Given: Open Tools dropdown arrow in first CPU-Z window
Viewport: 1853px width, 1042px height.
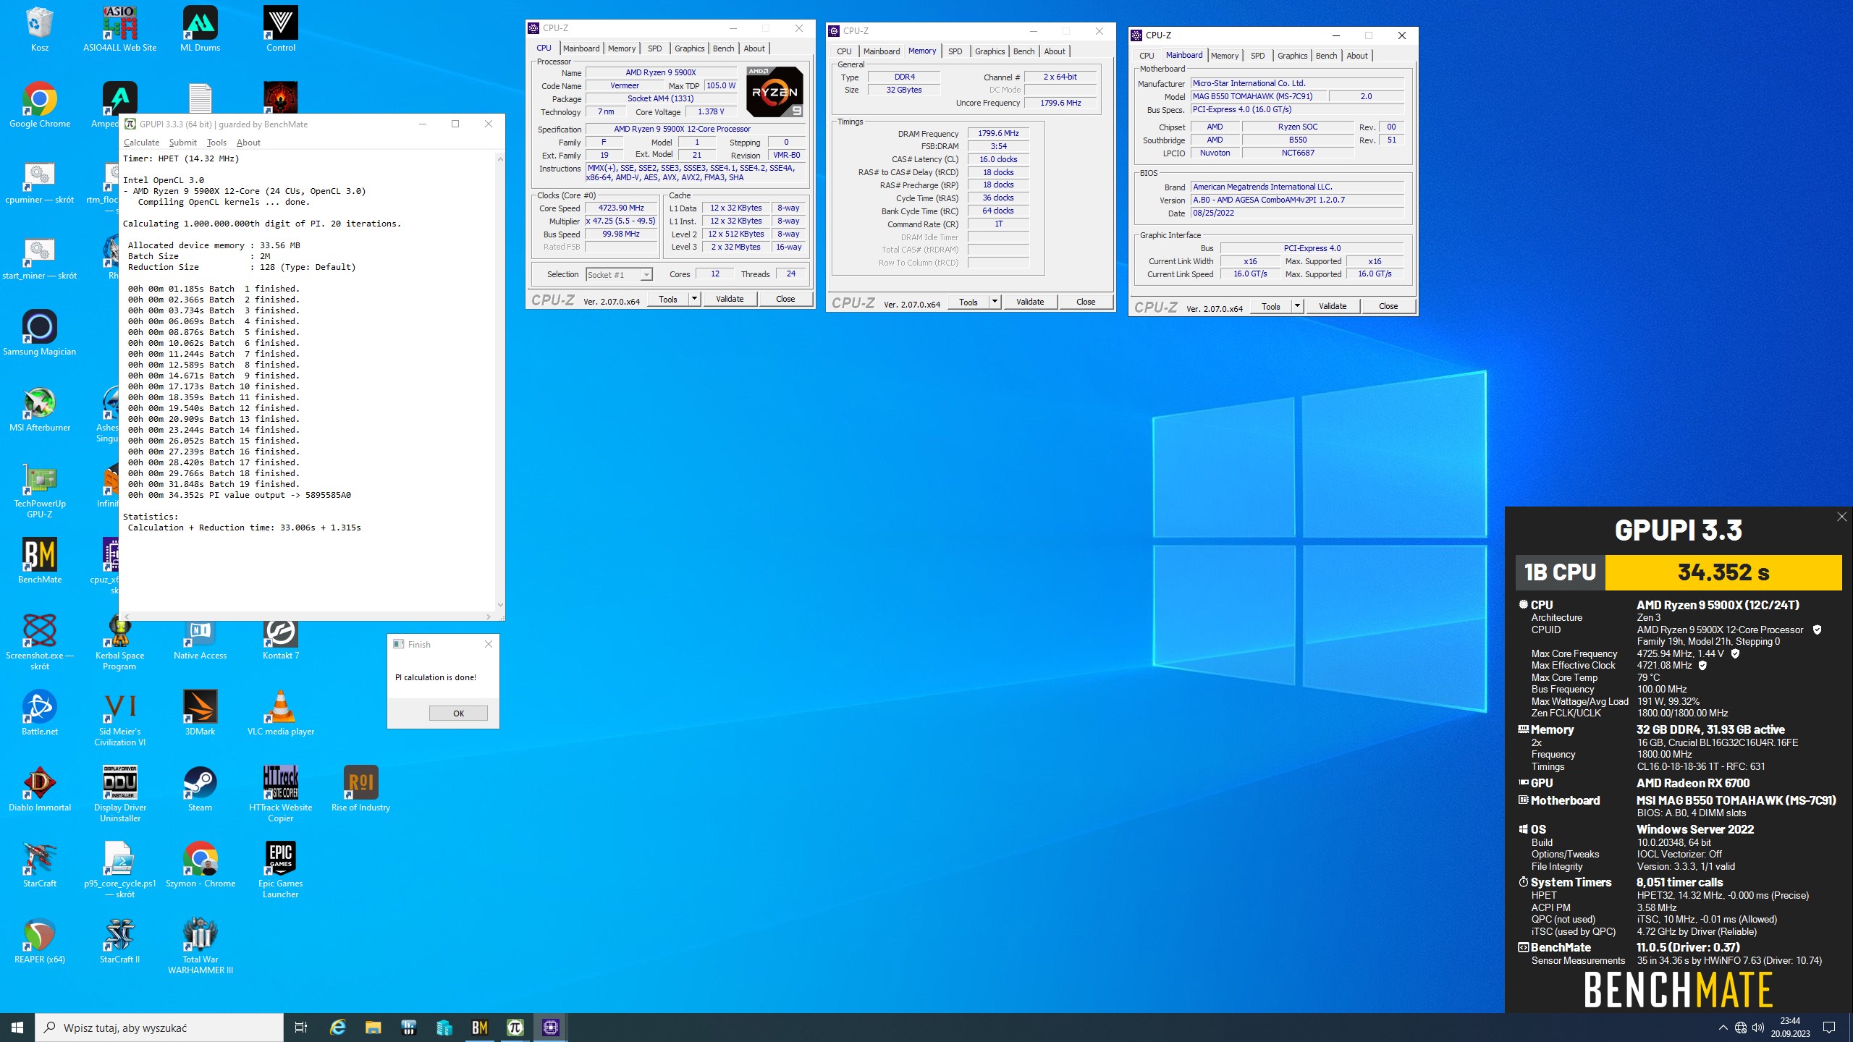Looking at the screenshot, I should [x=694, y=299].
